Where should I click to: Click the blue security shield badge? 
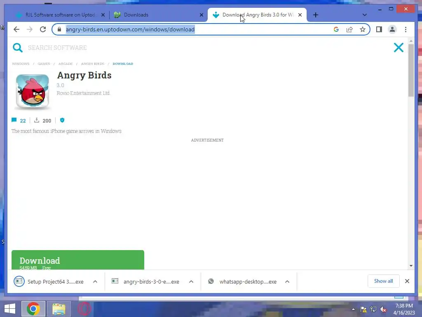(62, 120)
